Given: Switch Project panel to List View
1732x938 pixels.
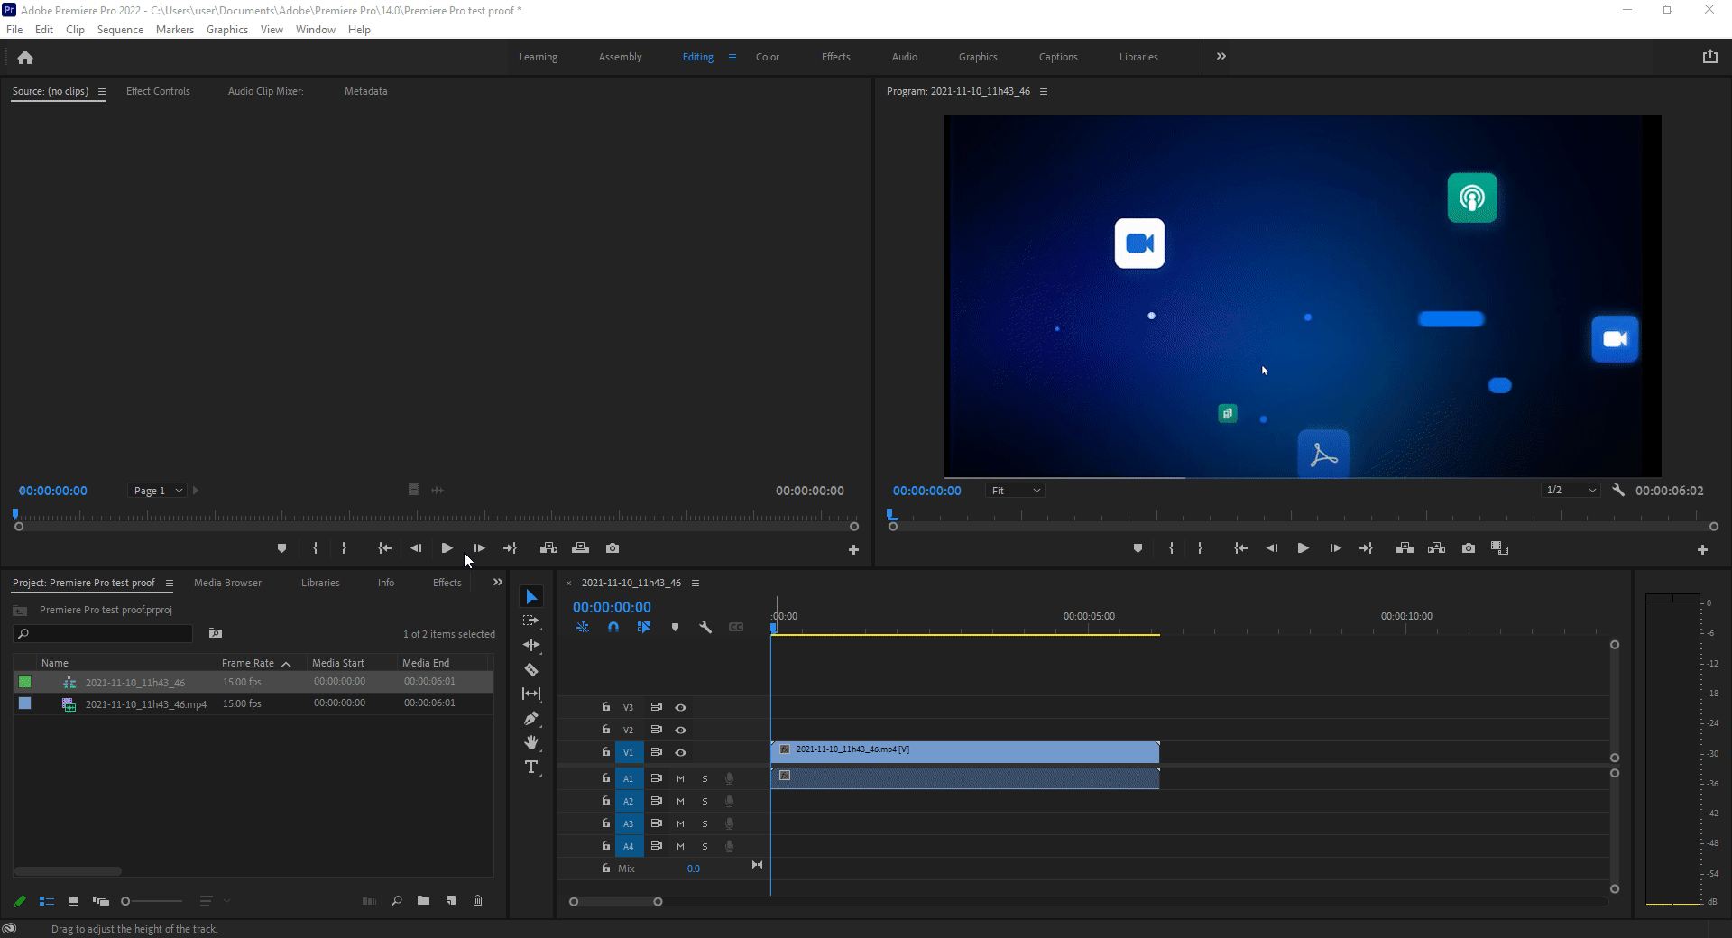Looking at the screenshot, I should [x=47, y=900].
